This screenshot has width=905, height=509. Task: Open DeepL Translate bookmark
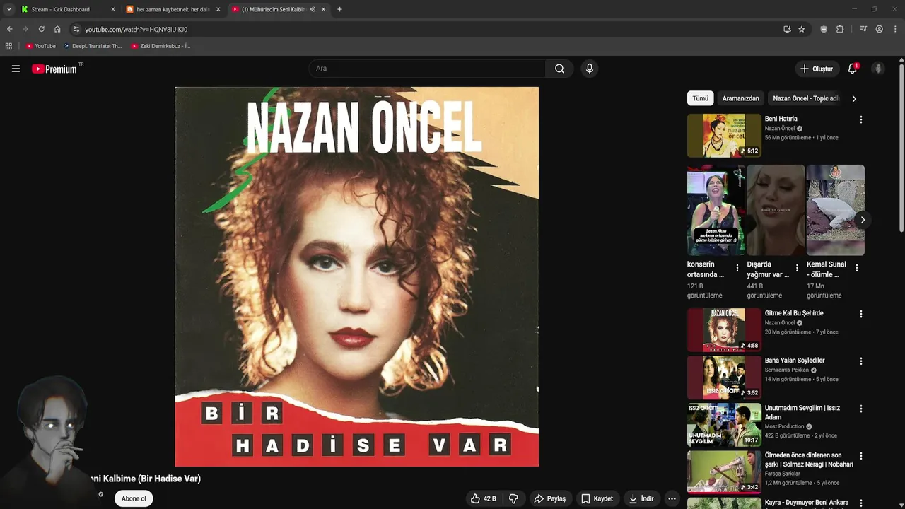tap(93, 46)
